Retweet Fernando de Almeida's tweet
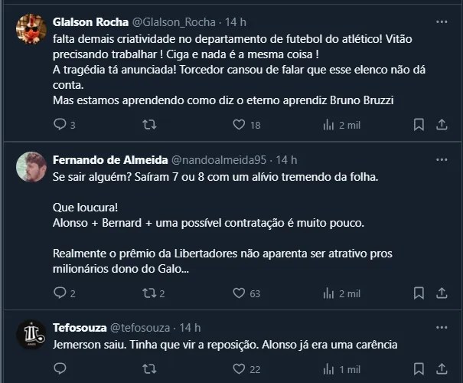Viewport: 463px width, 383px height. click(150, 293)
